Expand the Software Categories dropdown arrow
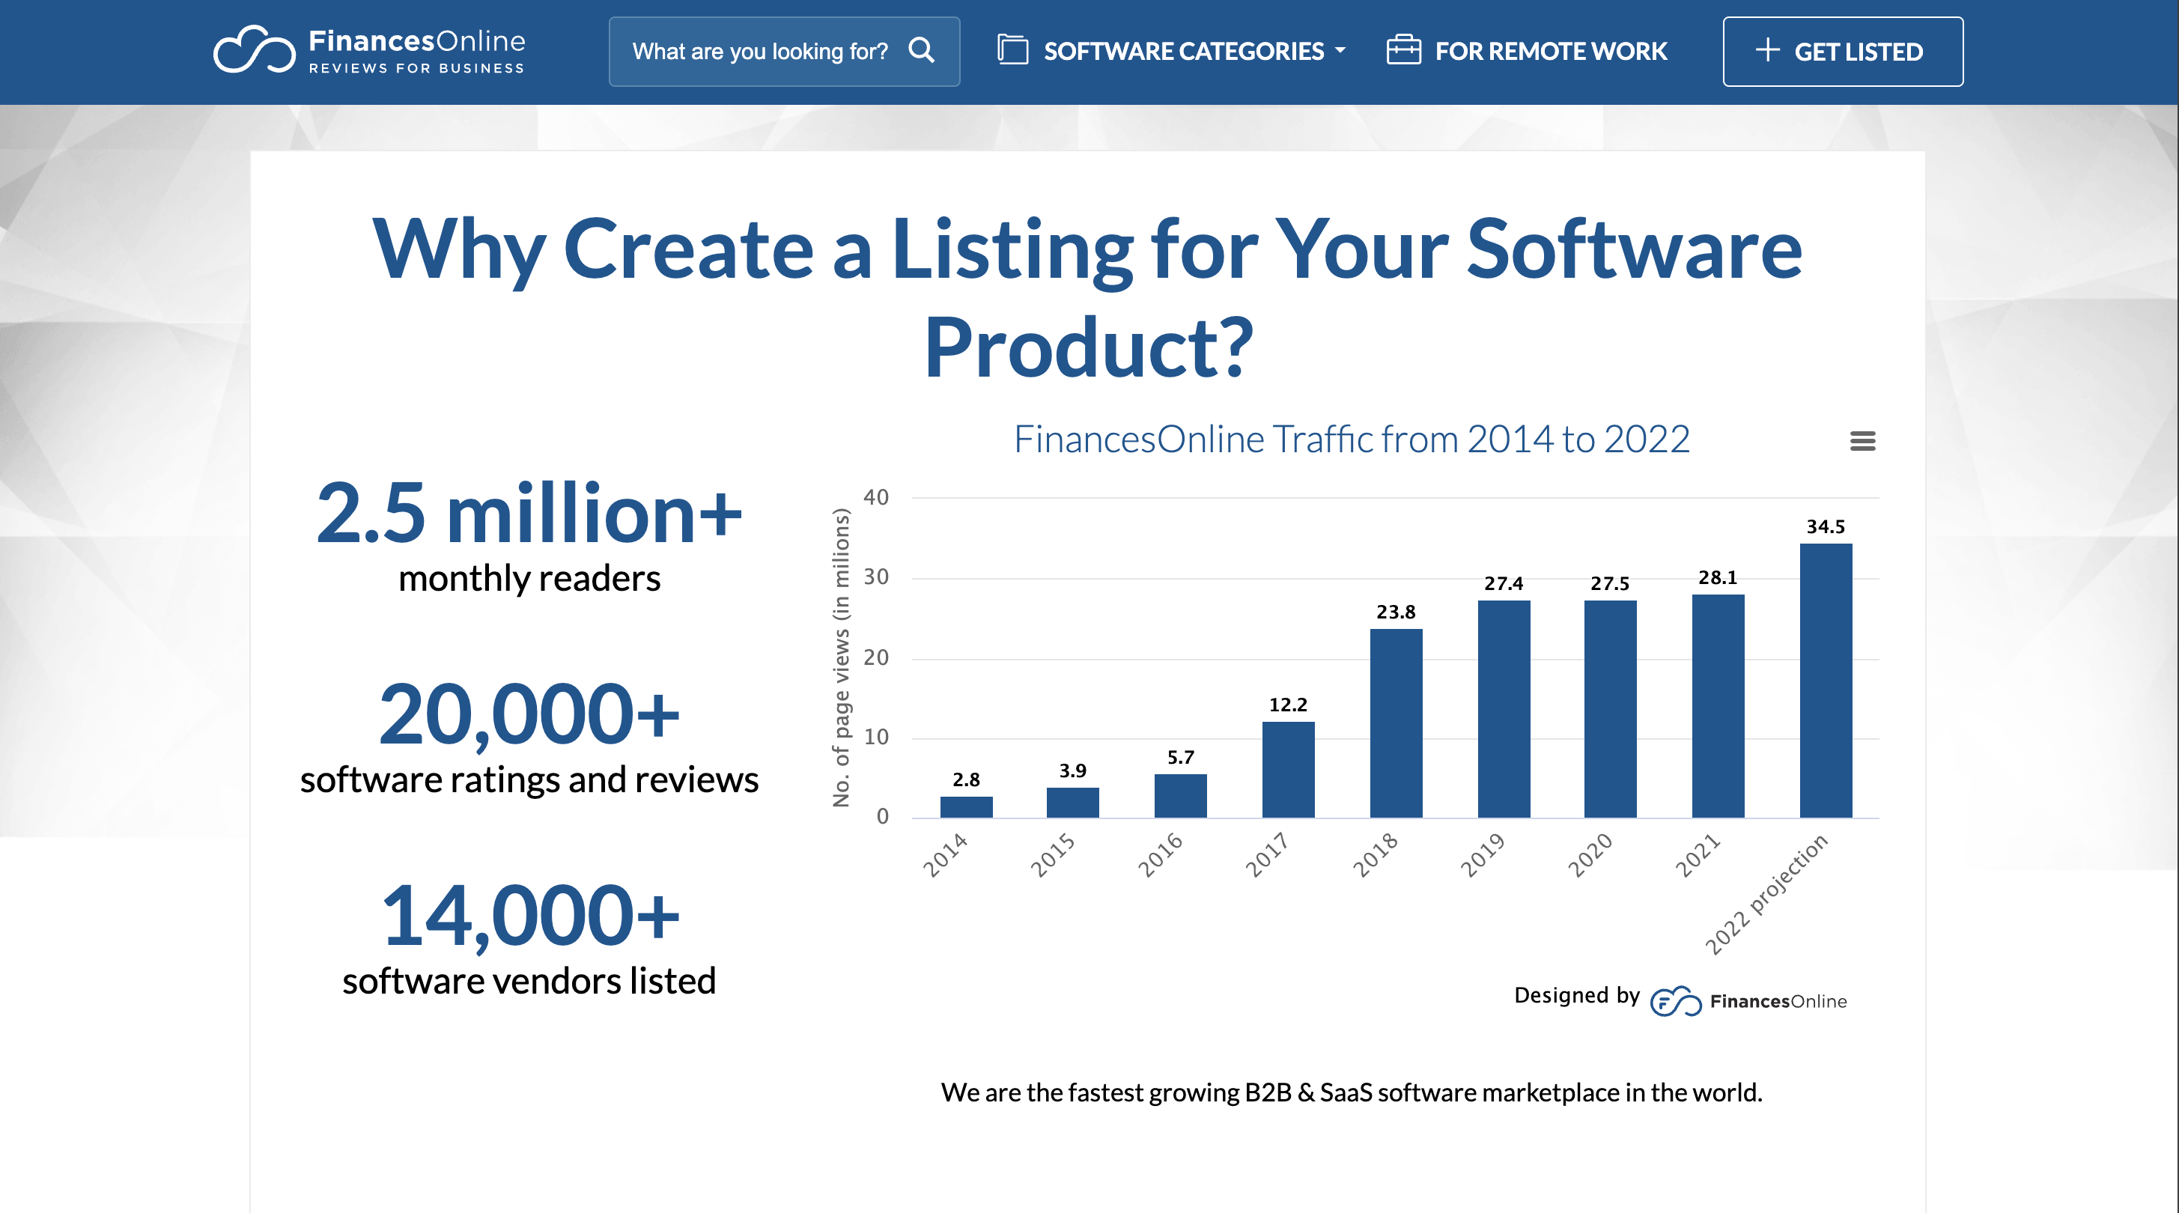Screen dimensions: 2179x1213 [1340, 51]
